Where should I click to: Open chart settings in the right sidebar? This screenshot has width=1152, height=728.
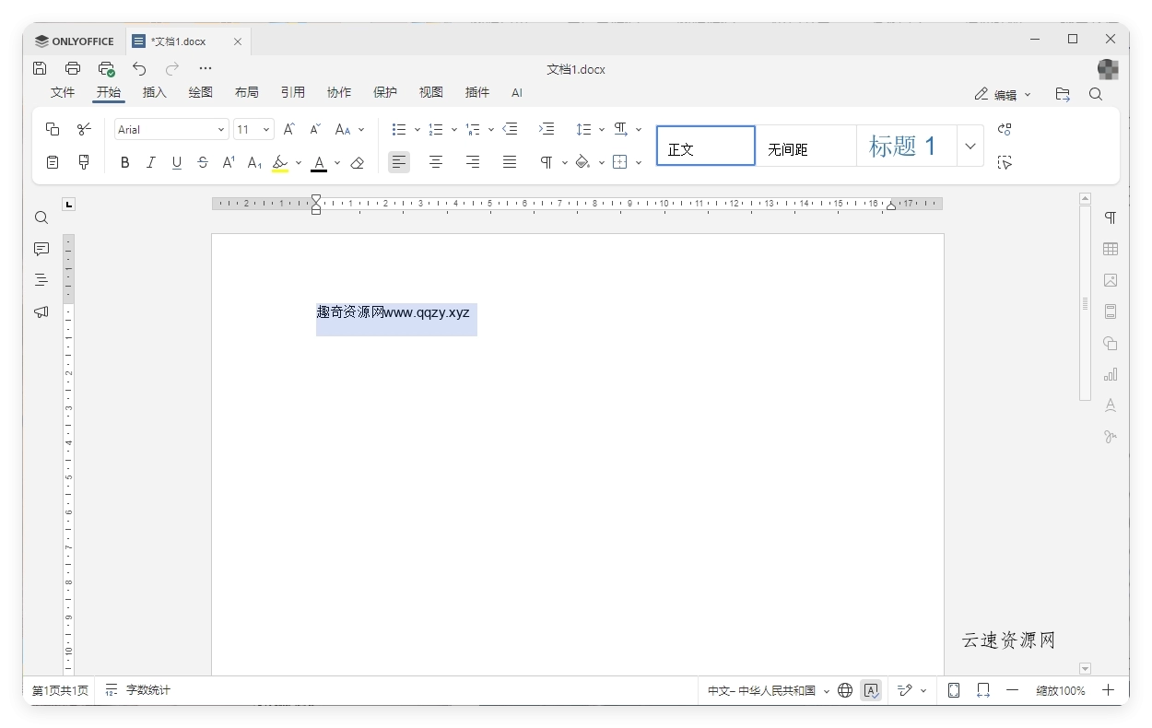pos(1110,374)
